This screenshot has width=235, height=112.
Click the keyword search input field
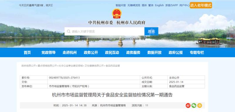[105, 32]
